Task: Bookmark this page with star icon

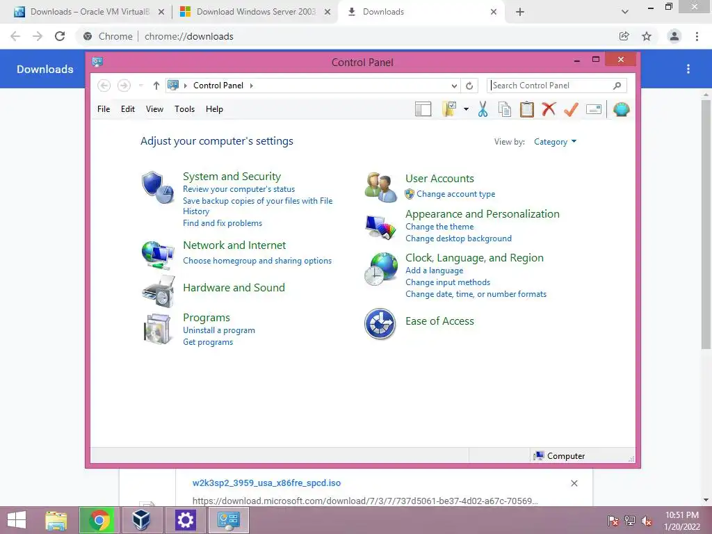Action: click(647, 36)
